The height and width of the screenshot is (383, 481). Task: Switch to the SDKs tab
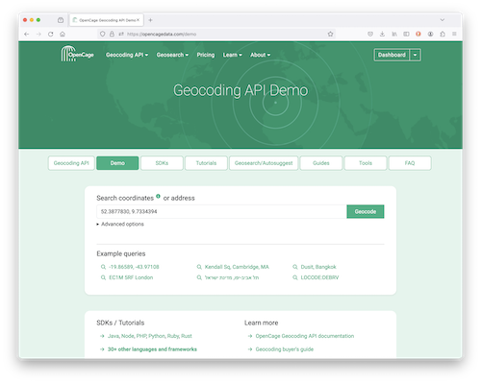[x=162, y=163]
